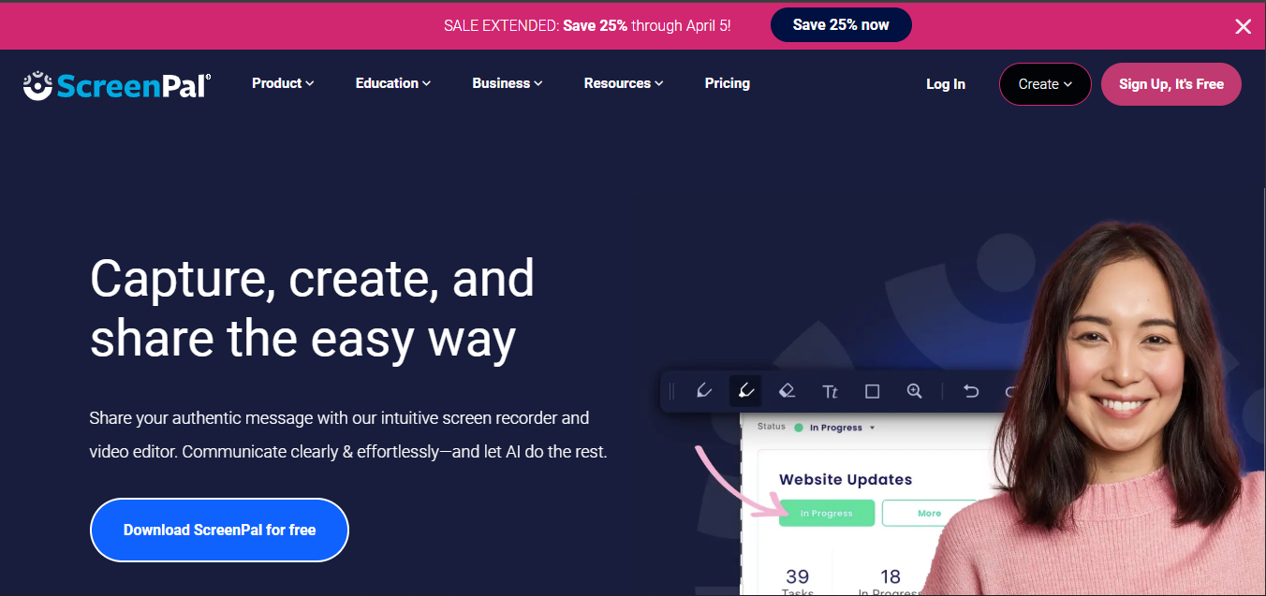This screenshot has width=1266, height=596.
Task: Click the ScreenPal logo
Action: [x=117, y=85]
